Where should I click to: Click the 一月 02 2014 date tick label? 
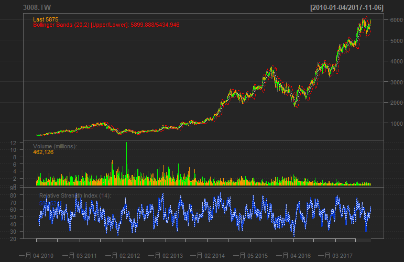(x=208, y=255)
